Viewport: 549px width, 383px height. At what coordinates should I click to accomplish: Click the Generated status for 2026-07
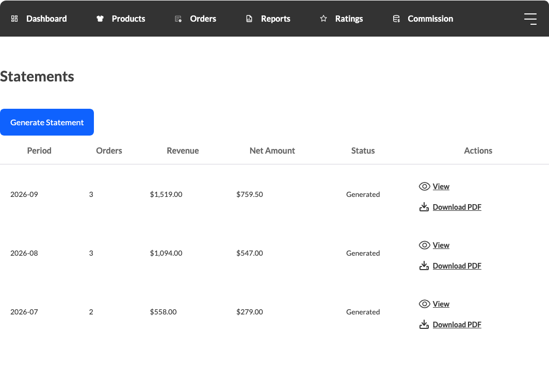(363, 312)
